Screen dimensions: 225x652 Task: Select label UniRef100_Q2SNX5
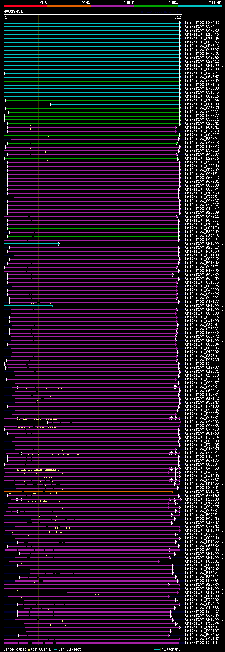pyautogui.click(x=202, y=108)
